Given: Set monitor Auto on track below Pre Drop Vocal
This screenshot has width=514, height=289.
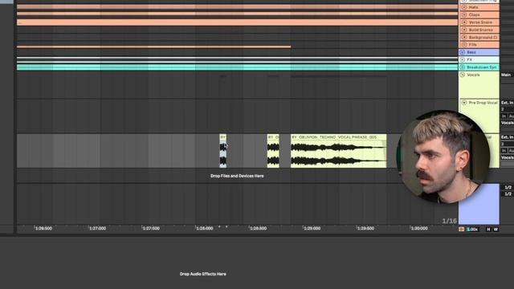Looking at the screenshot, I should point(511,151).
